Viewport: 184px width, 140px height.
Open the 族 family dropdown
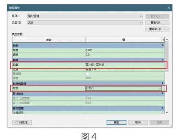coord(85,16)
